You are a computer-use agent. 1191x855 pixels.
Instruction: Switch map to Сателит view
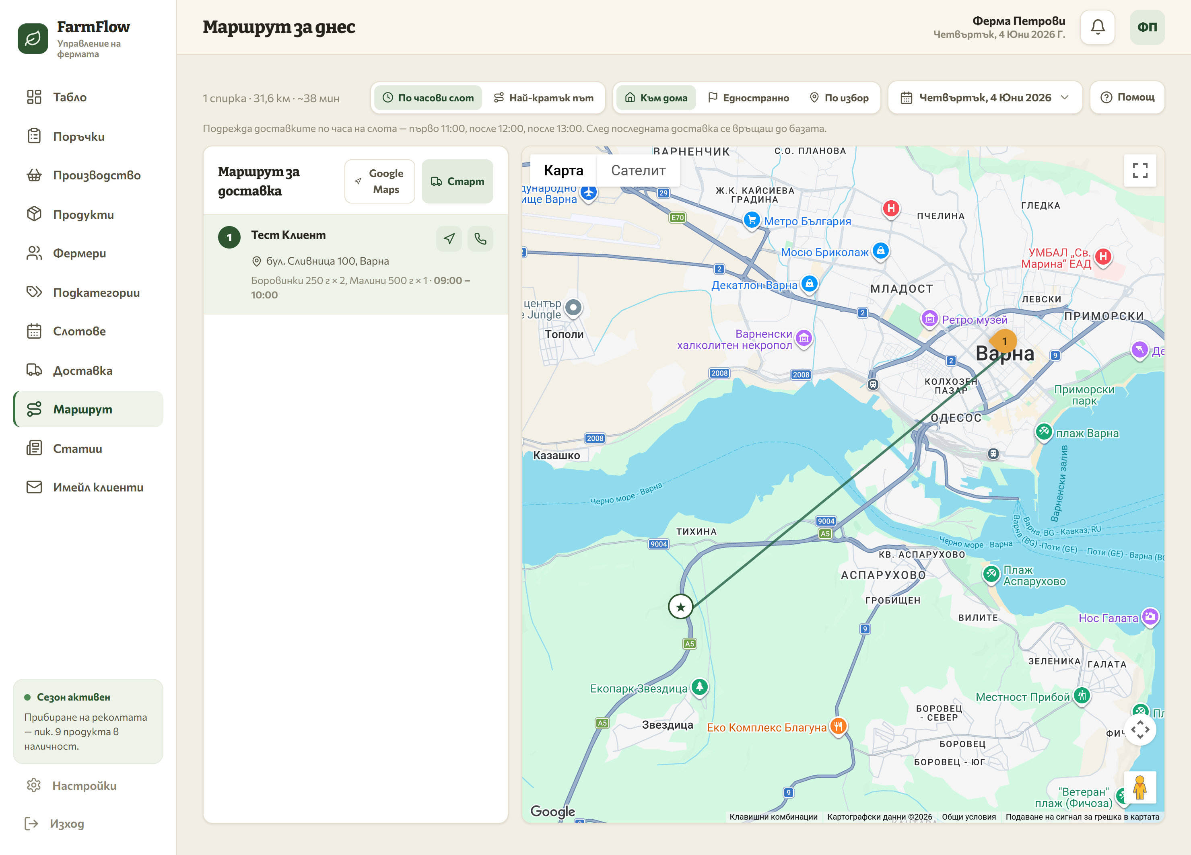pos(638,171)
